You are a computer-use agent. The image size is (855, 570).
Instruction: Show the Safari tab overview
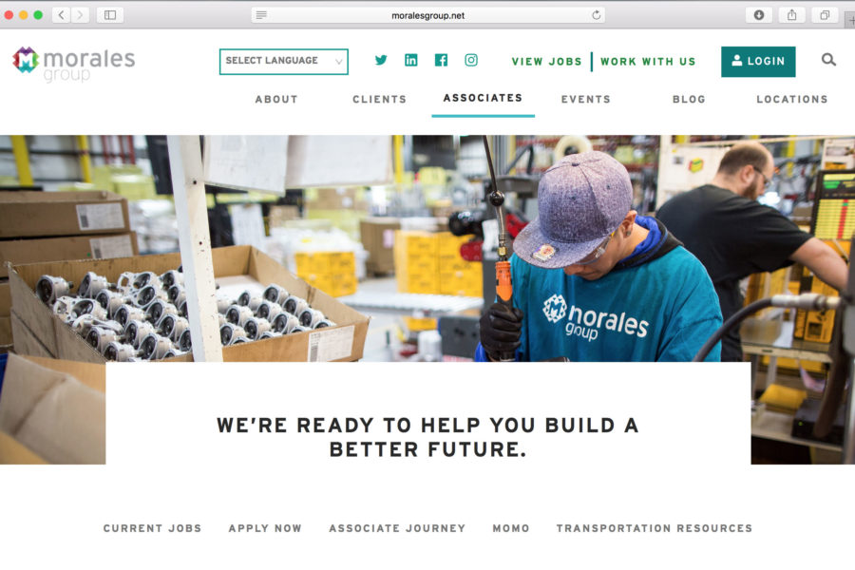(824, 15)
